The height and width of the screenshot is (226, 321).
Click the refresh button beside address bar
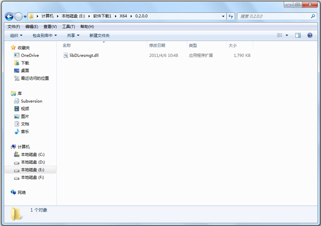click(x=231, y=16)
